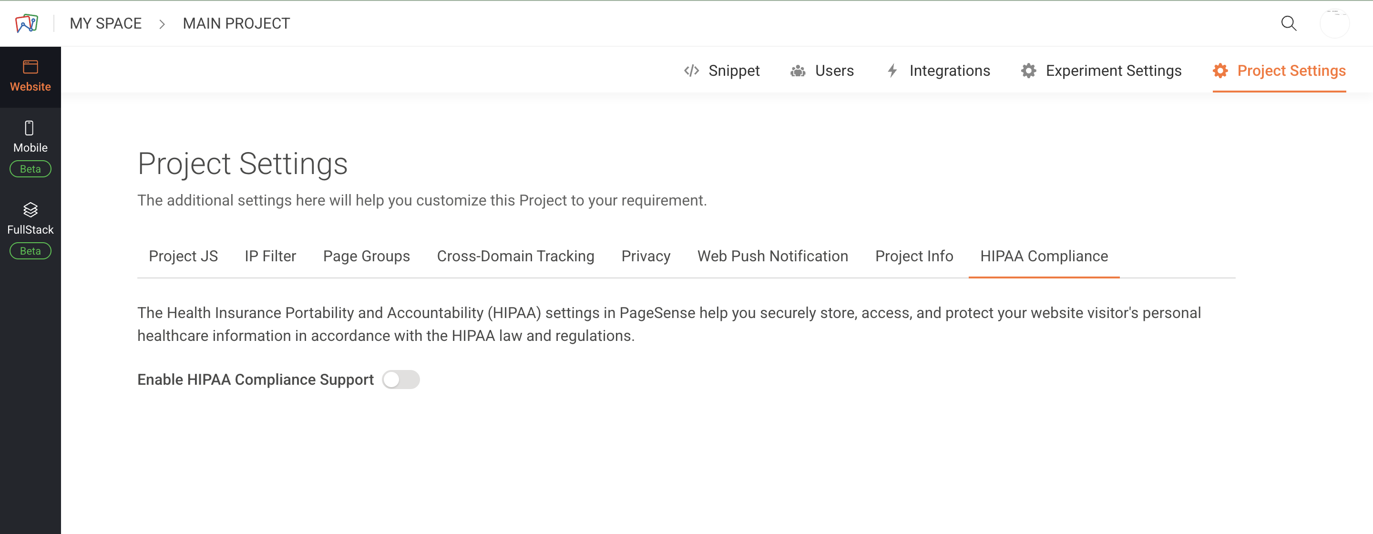This screenshot has width=1373, height=534.
Task: Enable HIPAA Compliance Support toggle
Action: click(x=401, y=380)
